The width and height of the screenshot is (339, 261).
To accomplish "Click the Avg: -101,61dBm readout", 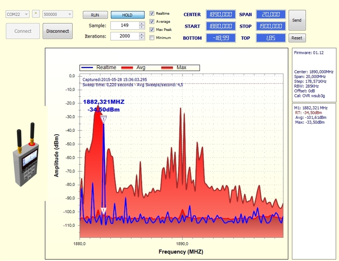I will click(x=311, y=117).
